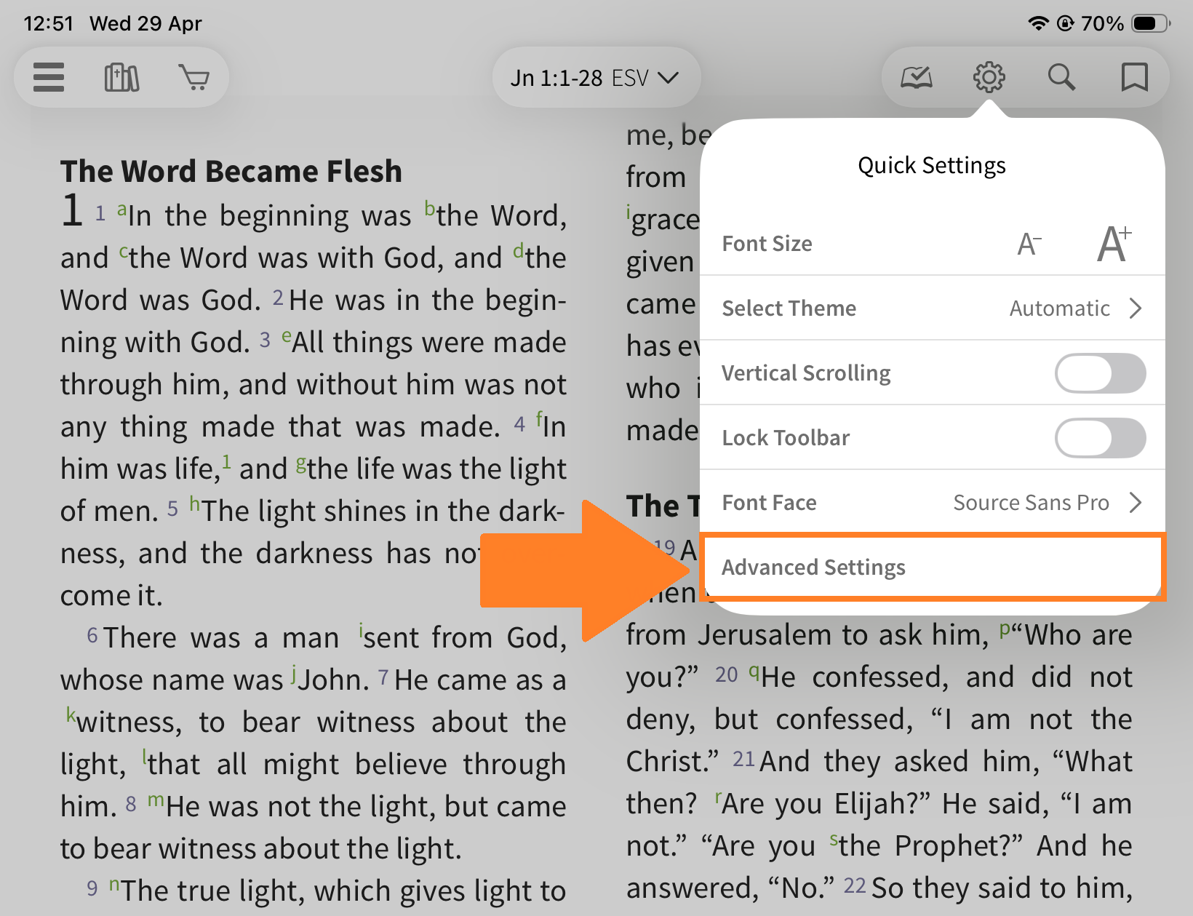Select the Font Face Source Sans Pro row
The height and width of the screenshot is (916, 1193).
pos(931,503)
